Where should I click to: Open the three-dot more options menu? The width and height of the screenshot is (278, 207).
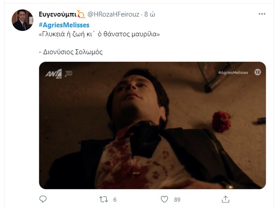click(262, 14)
